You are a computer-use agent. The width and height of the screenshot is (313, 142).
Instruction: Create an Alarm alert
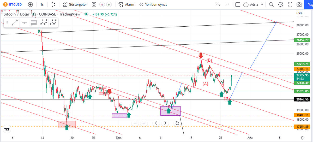(127, 4)
